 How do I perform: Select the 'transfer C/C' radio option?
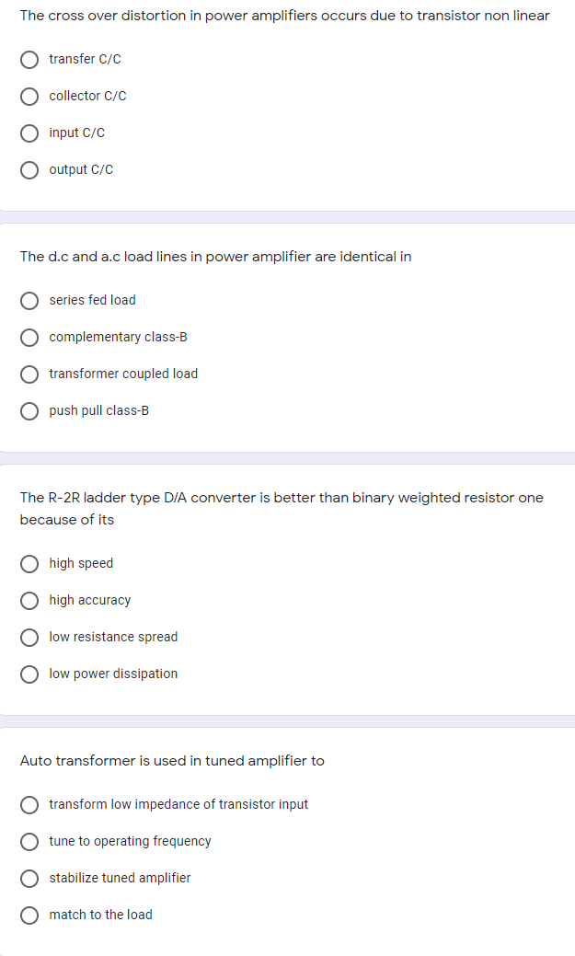pyautogui.click(x=29, y=60)
